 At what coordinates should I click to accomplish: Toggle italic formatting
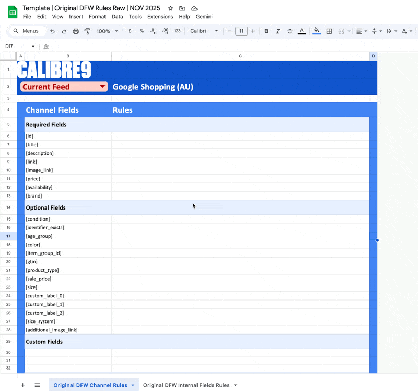278,31
